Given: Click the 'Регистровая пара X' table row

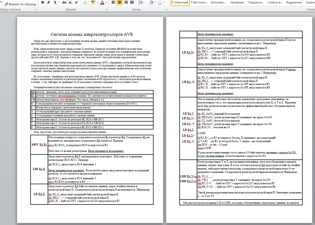Looking at the screenshot, I should tap(92, 119).
